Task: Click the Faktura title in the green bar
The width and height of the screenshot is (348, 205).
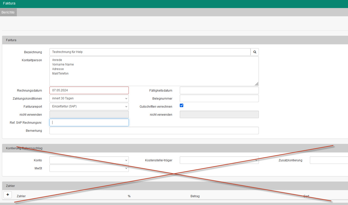Action: click(9, 3)
